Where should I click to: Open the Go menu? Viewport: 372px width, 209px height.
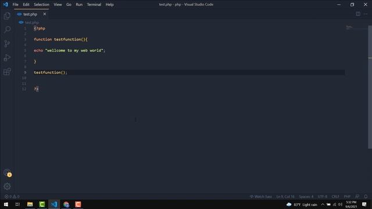tap(69, 5)
